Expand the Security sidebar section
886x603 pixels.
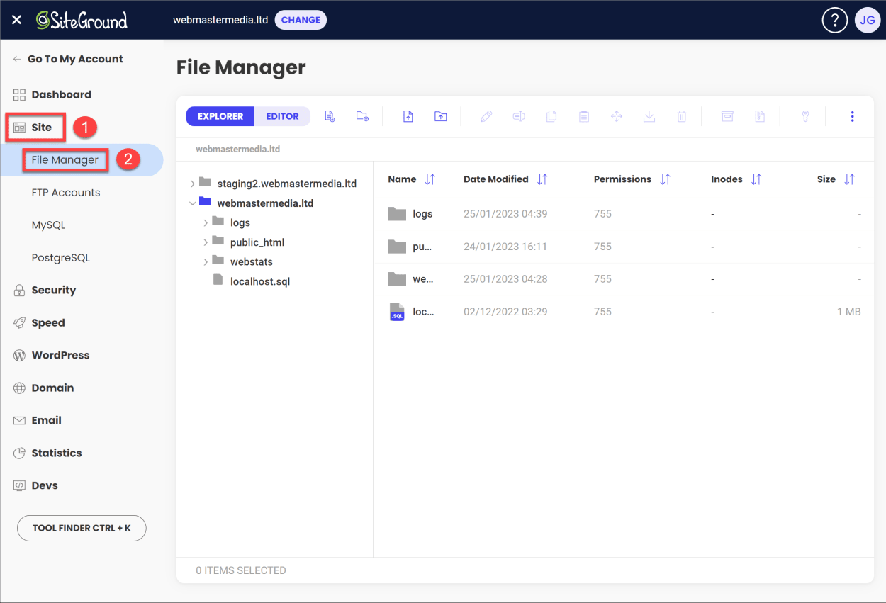pos(45,291)
